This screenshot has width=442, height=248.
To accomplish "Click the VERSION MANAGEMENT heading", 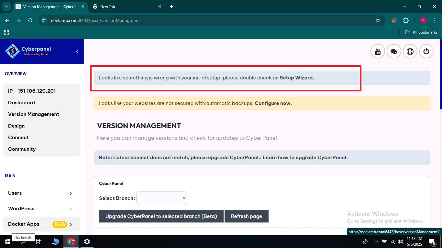I will point(139,126).
